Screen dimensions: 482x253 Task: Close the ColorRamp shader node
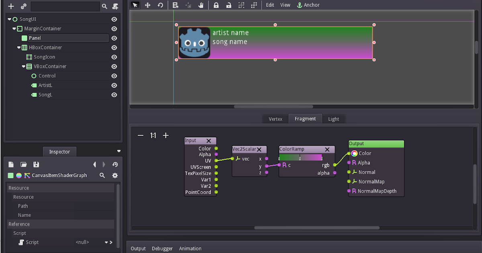click(327, 149)
